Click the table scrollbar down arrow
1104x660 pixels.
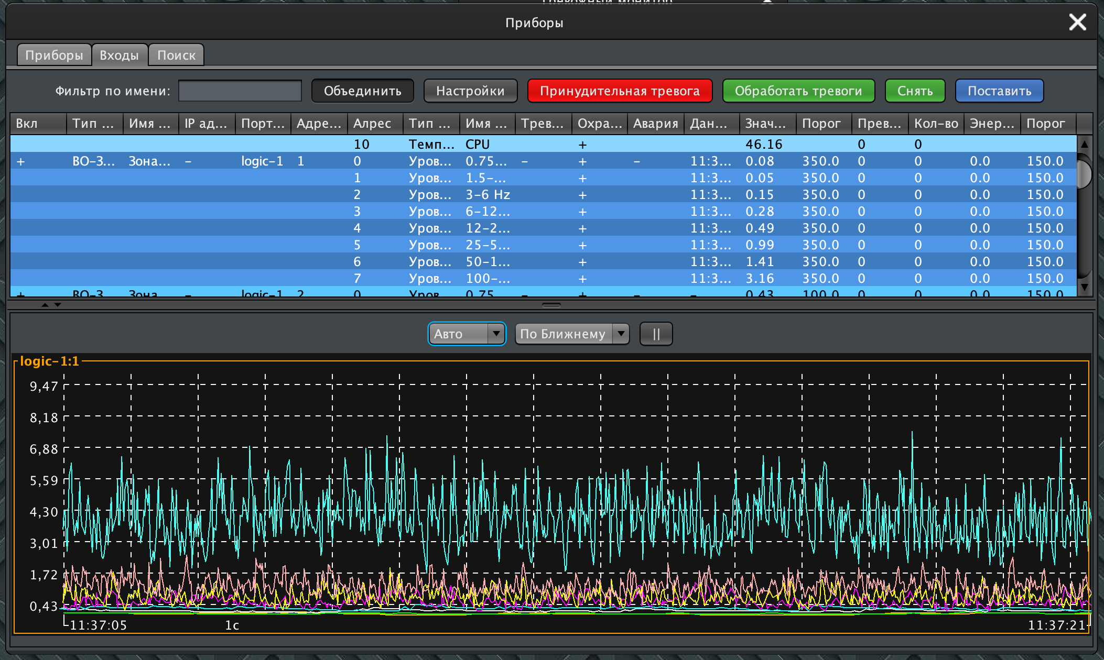point(1084,287)
